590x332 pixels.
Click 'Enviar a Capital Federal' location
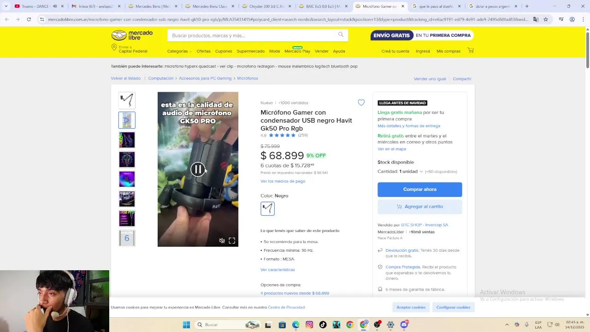[129, 49]
